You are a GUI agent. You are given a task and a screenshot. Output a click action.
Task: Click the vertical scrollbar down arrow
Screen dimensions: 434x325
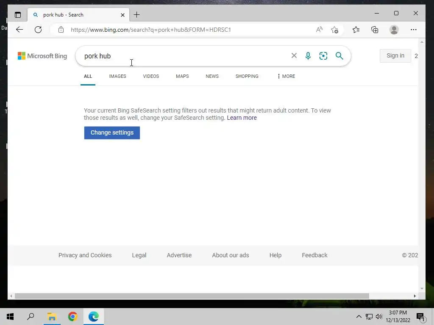point(422,289)
